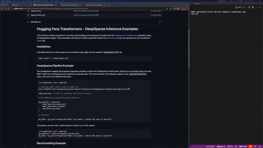Click the browser back arrow
263x148 pixels.
(2, 9)
